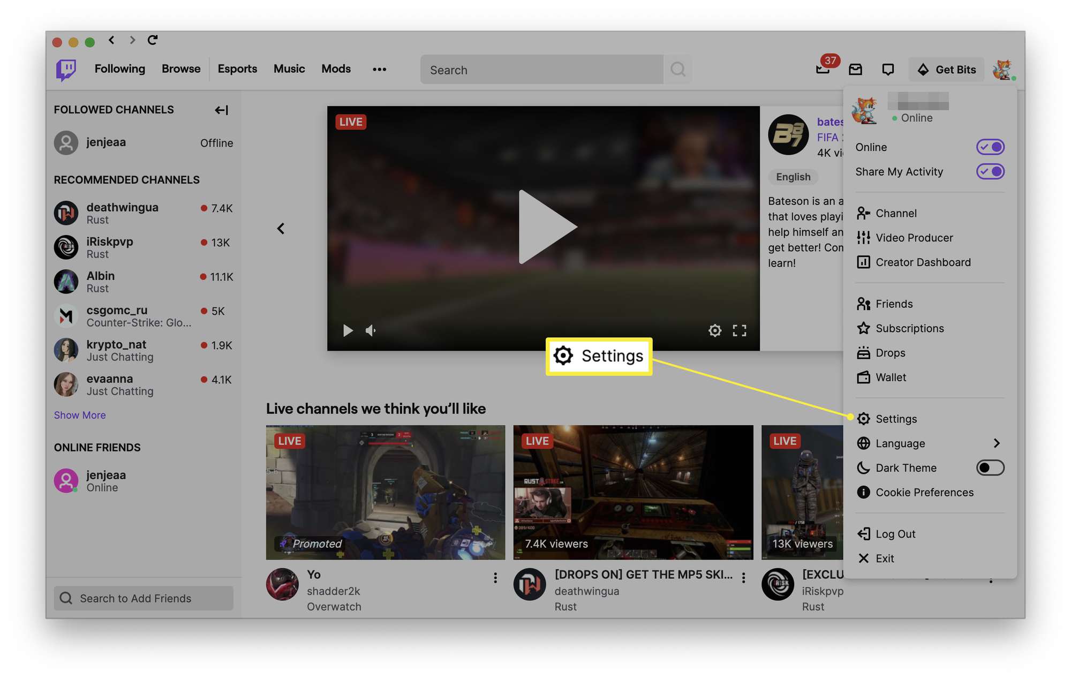Click the Inbox/messages icon
The height and width of the screenshot is (679, 1071).
856,69
